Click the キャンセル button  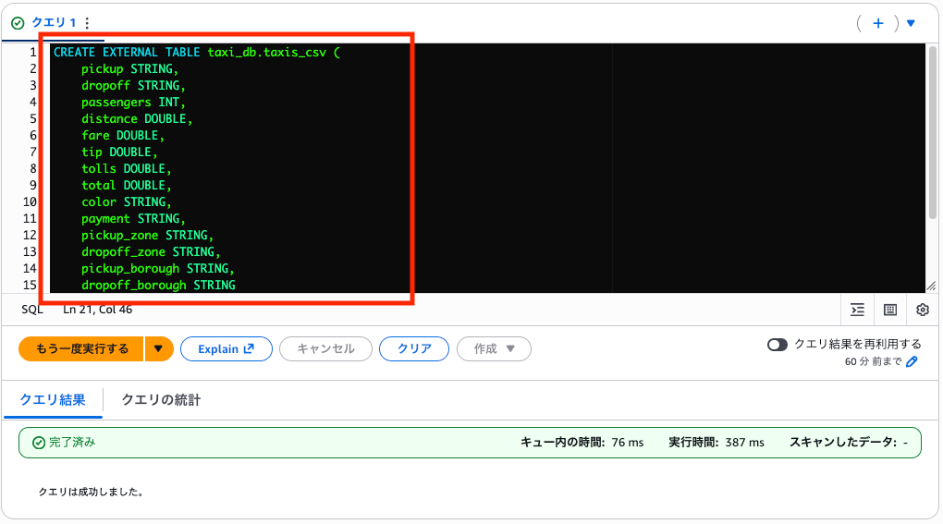pyautogui.click(x=325, y=349)
